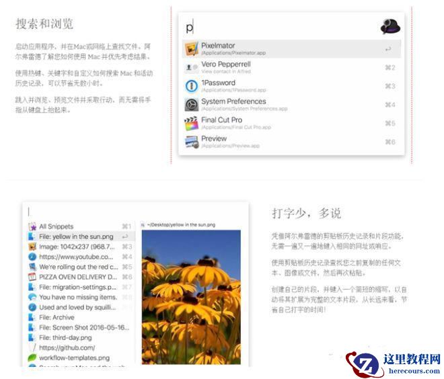
Task: Select the Preview result name
Action: click(214, 138)
